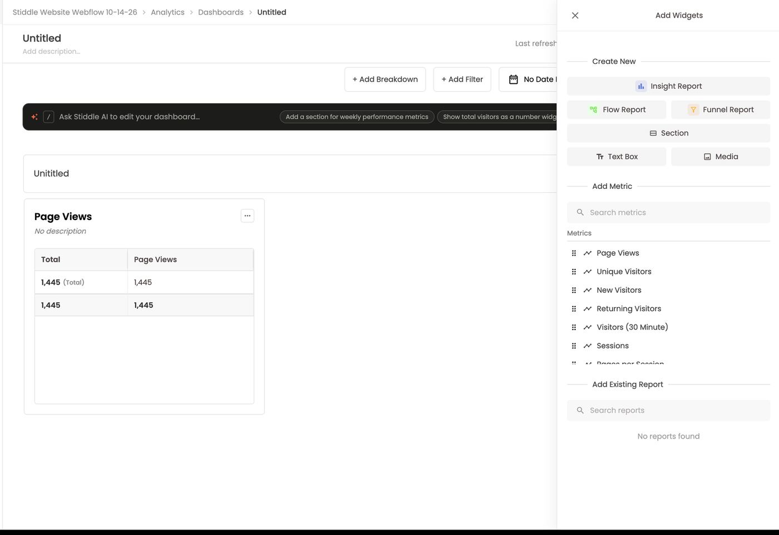Click the flow icon on Flow Report

coord(593,109)
